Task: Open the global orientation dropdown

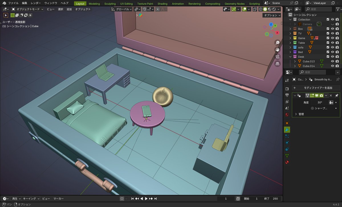Action: pyautogui.click(x=122, y=9)
